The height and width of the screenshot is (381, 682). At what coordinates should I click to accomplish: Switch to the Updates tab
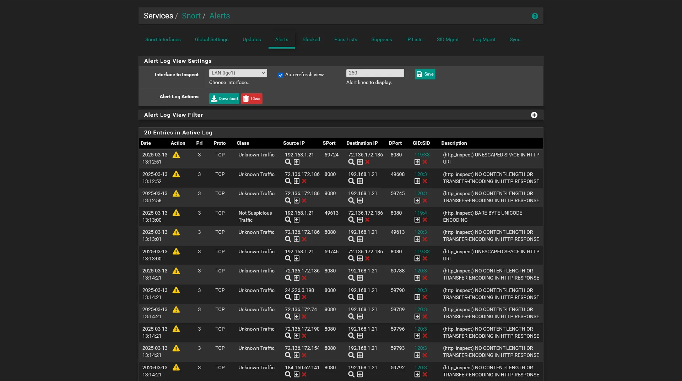pos(251,39)
